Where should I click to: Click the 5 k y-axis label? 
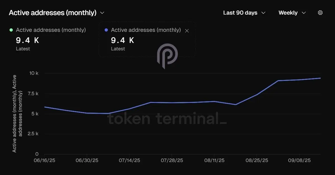(35, 114)
